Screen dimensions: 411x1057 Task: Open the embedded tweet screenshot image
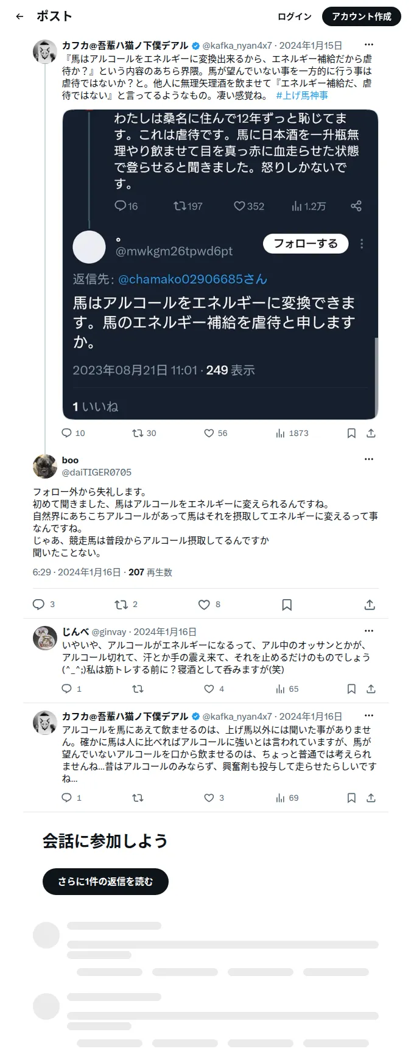click(x=220, y=264)
